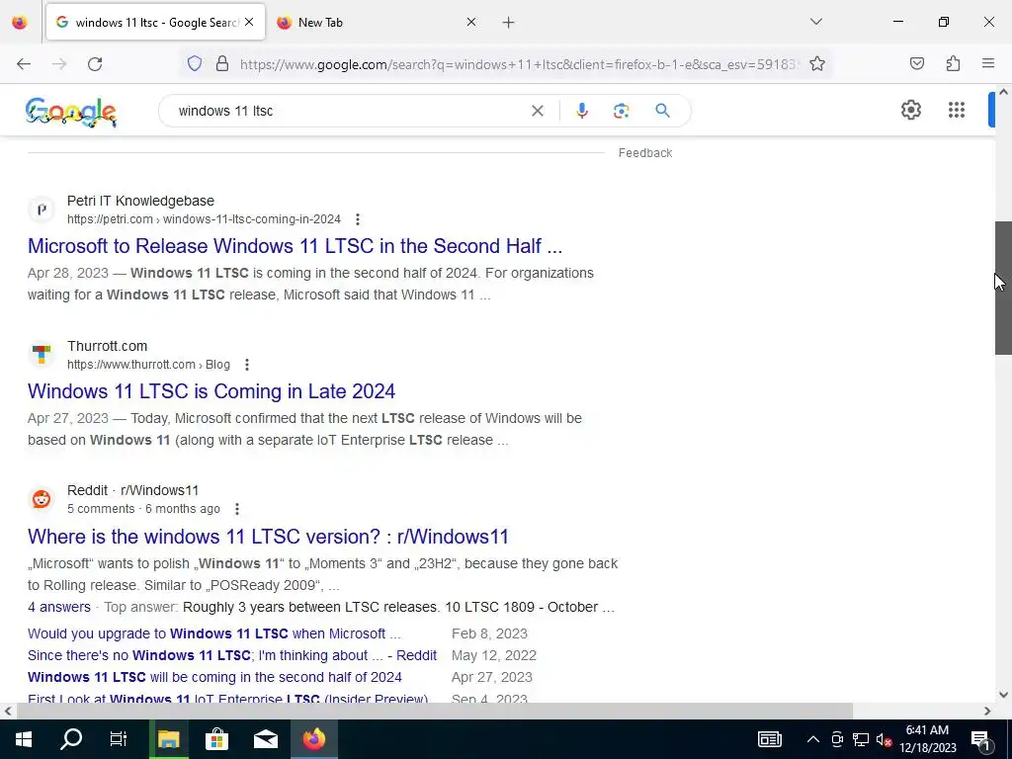Show hidden system tray icons
The width and height of the screenshot is (1012, 759).
813,739
